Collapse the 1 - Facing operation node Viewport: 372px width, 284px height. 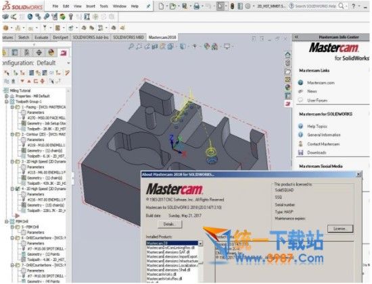click(x=12, y=107)
